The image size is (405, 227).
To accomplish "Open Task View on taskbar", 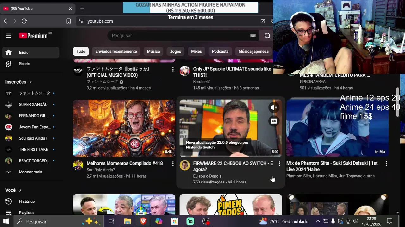I will click(111, 221).
